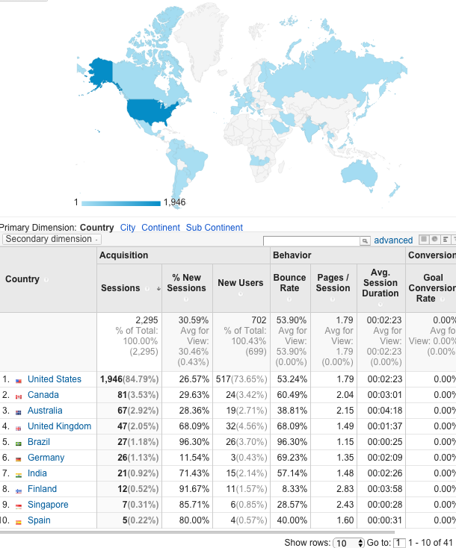The height and width of the screenshot is (548, 456).
Task: Click the 1,946 sessions cell for United States
Action: tap(129, 379)
